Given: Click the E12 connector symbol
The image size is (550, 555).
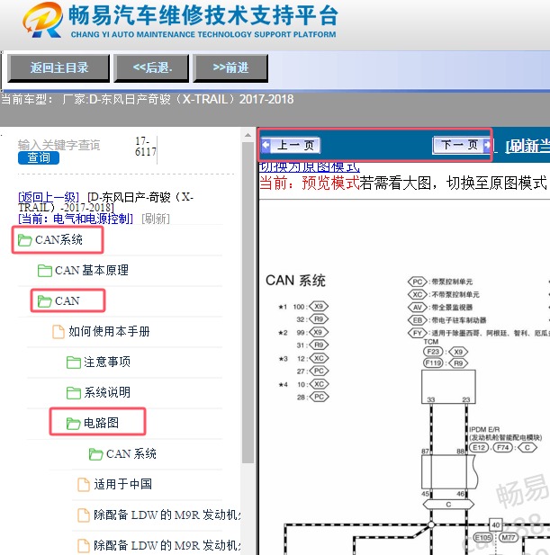Looking at the screenshot, I should tap(479, 448).
